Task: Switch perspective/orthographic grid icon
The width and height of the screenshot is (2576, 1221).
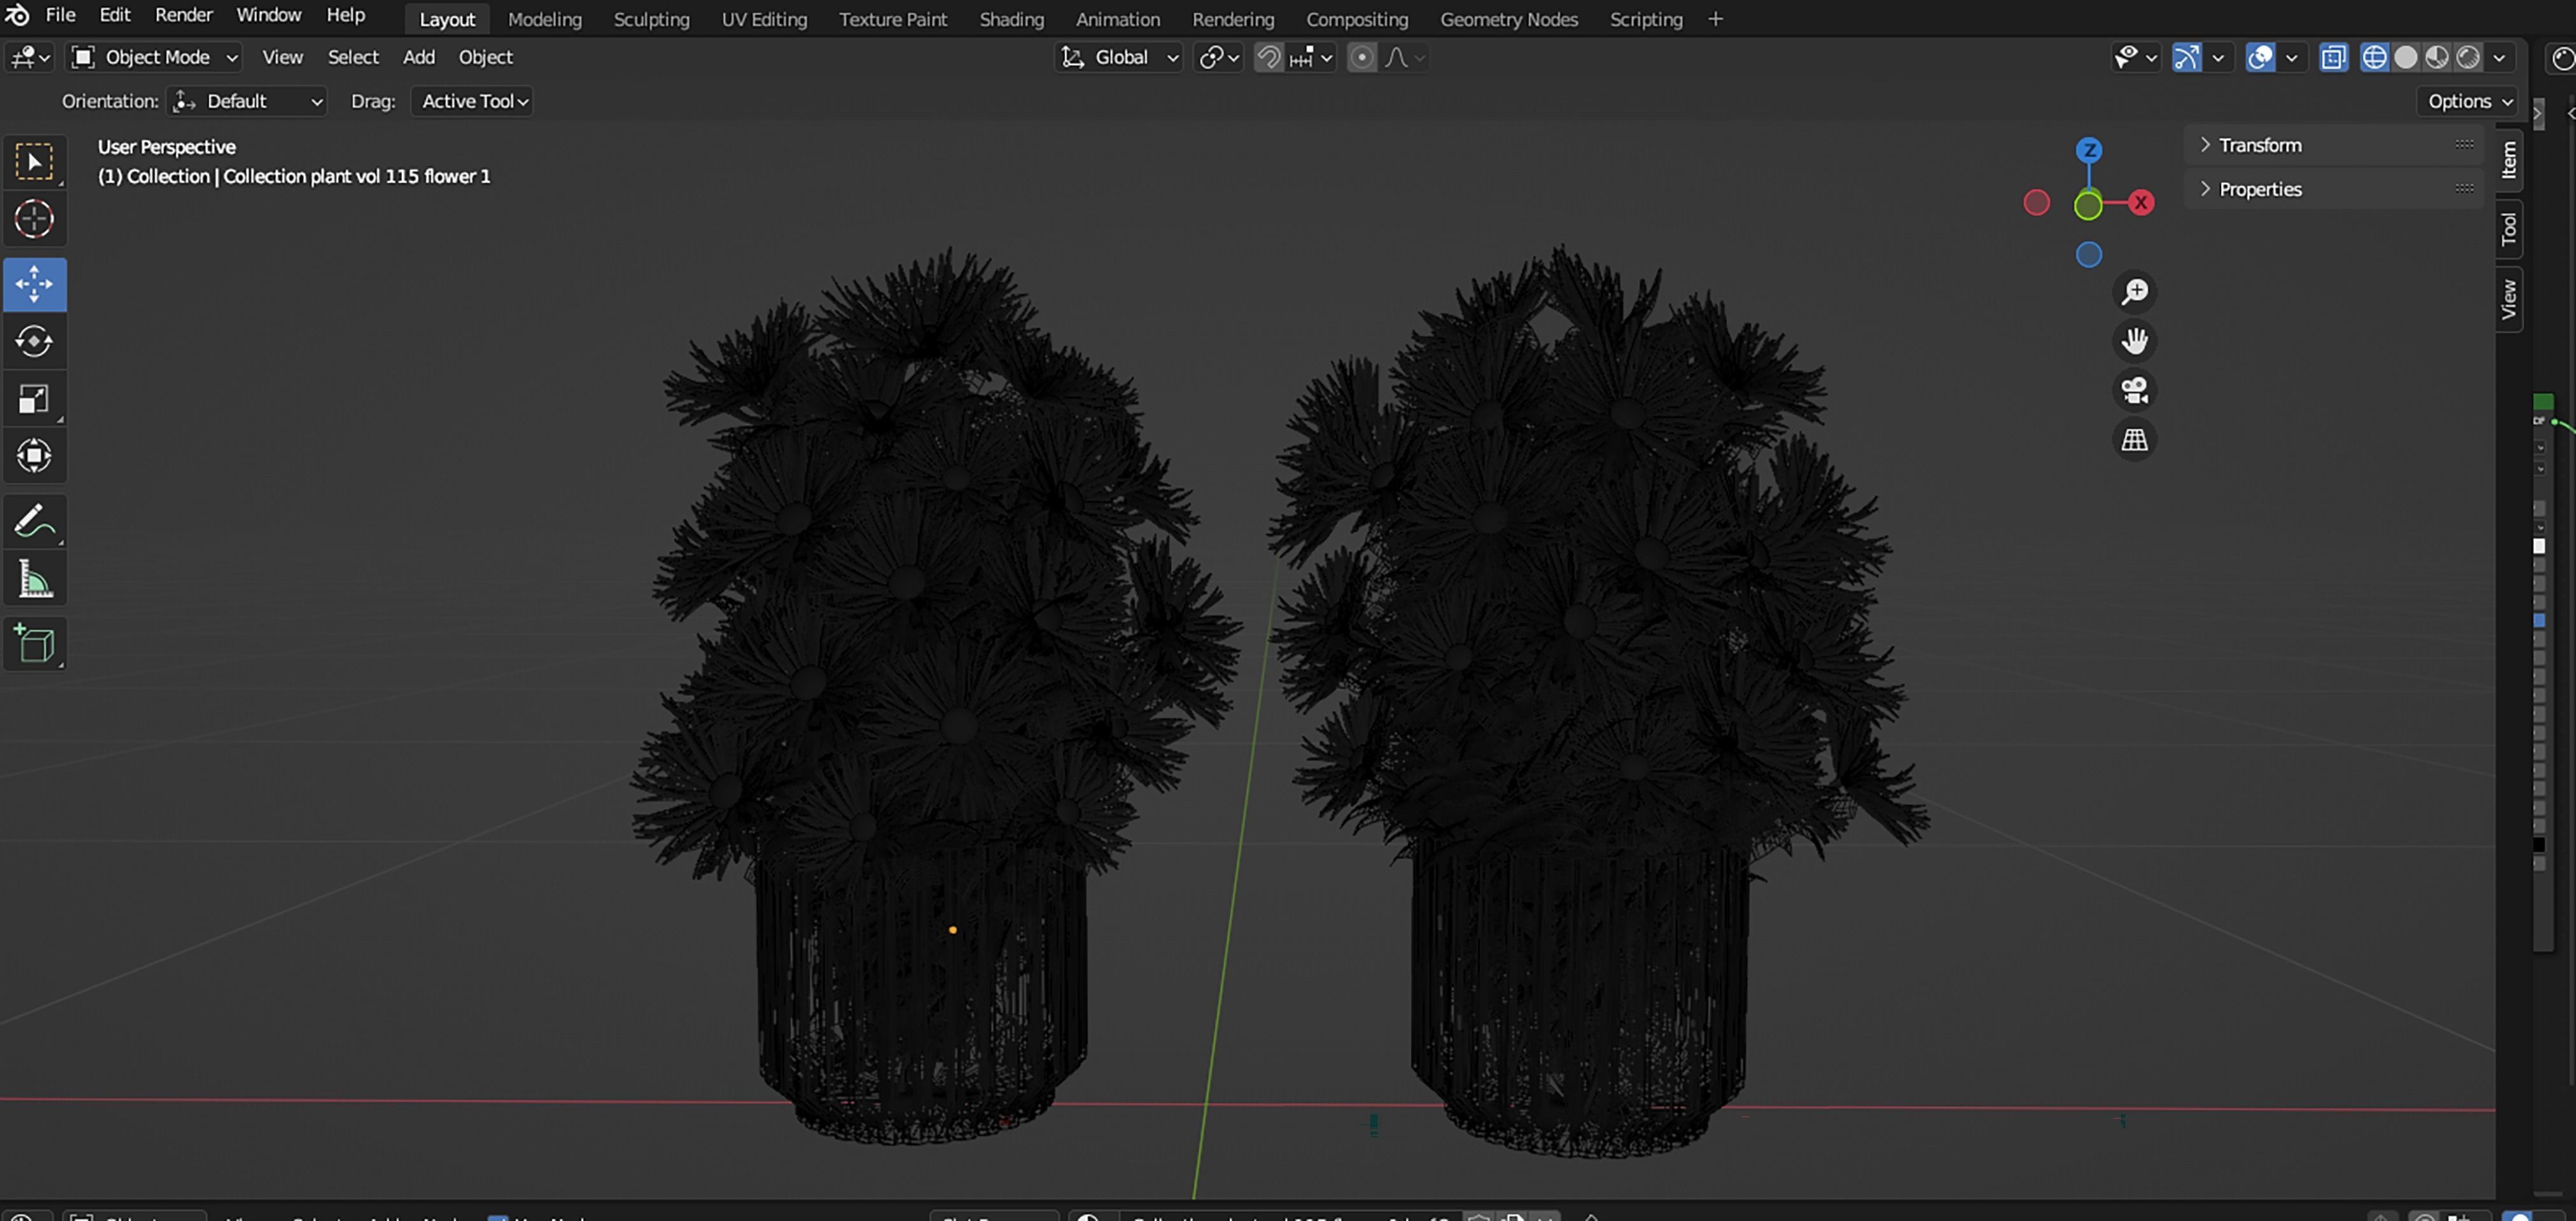Action: point(2134,439)
